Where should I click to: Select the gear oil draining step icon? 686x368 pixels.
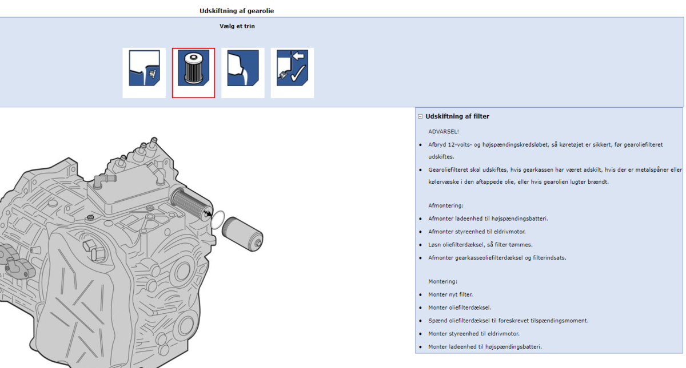click(x=144, y=72)
